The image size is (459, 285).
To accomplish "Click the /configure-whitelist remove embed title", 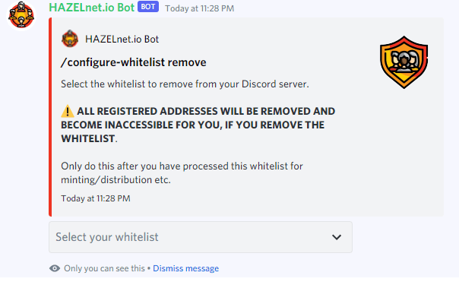I will coord(134,62).
